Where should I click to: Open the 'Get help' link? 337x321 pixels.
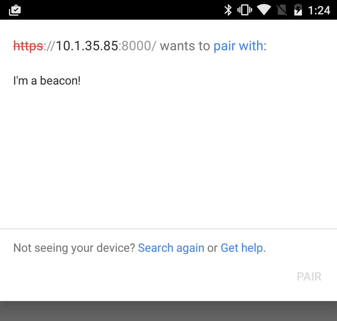click(242, 248)
